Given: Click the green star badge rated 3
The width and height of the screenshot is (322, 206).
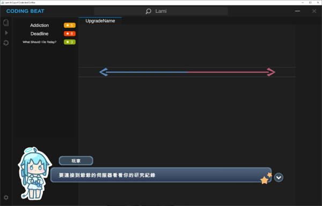Looking at the screenshot, I should point(70,42).
